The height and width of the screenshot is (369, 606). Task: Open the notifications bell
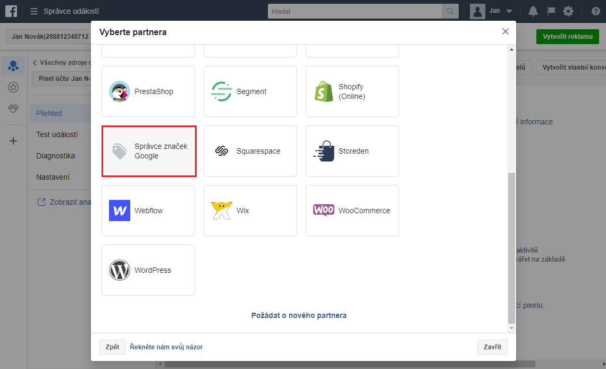click(x=533, y=11)
